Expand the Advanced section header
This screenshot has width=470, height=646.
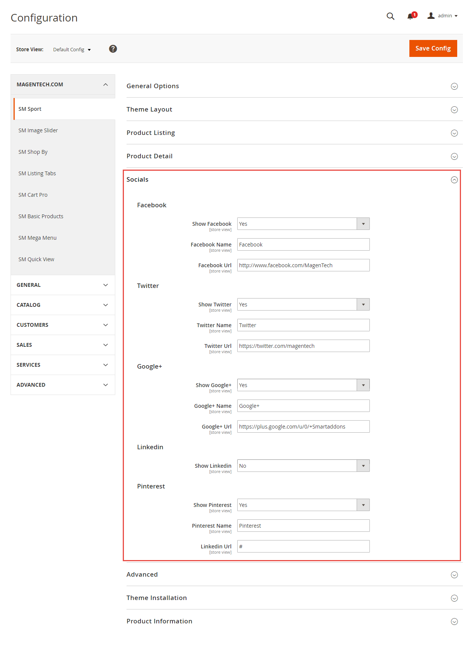[295, 574]
